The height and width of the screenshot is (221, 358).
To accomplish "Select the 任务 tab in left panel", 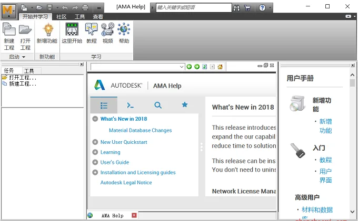I will (9, 70).
